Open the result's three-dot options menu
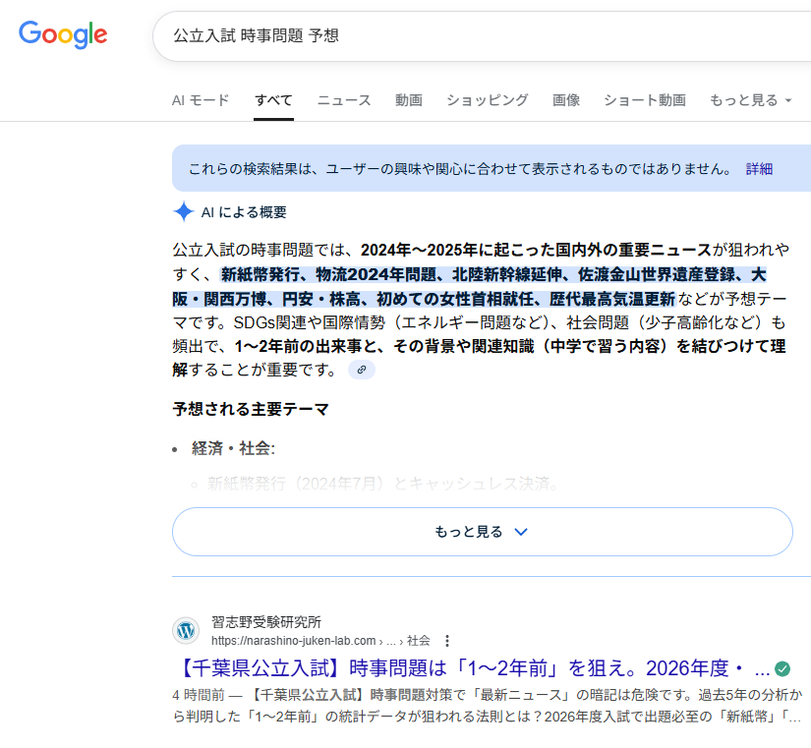811x748 pixels. [447, 640]
